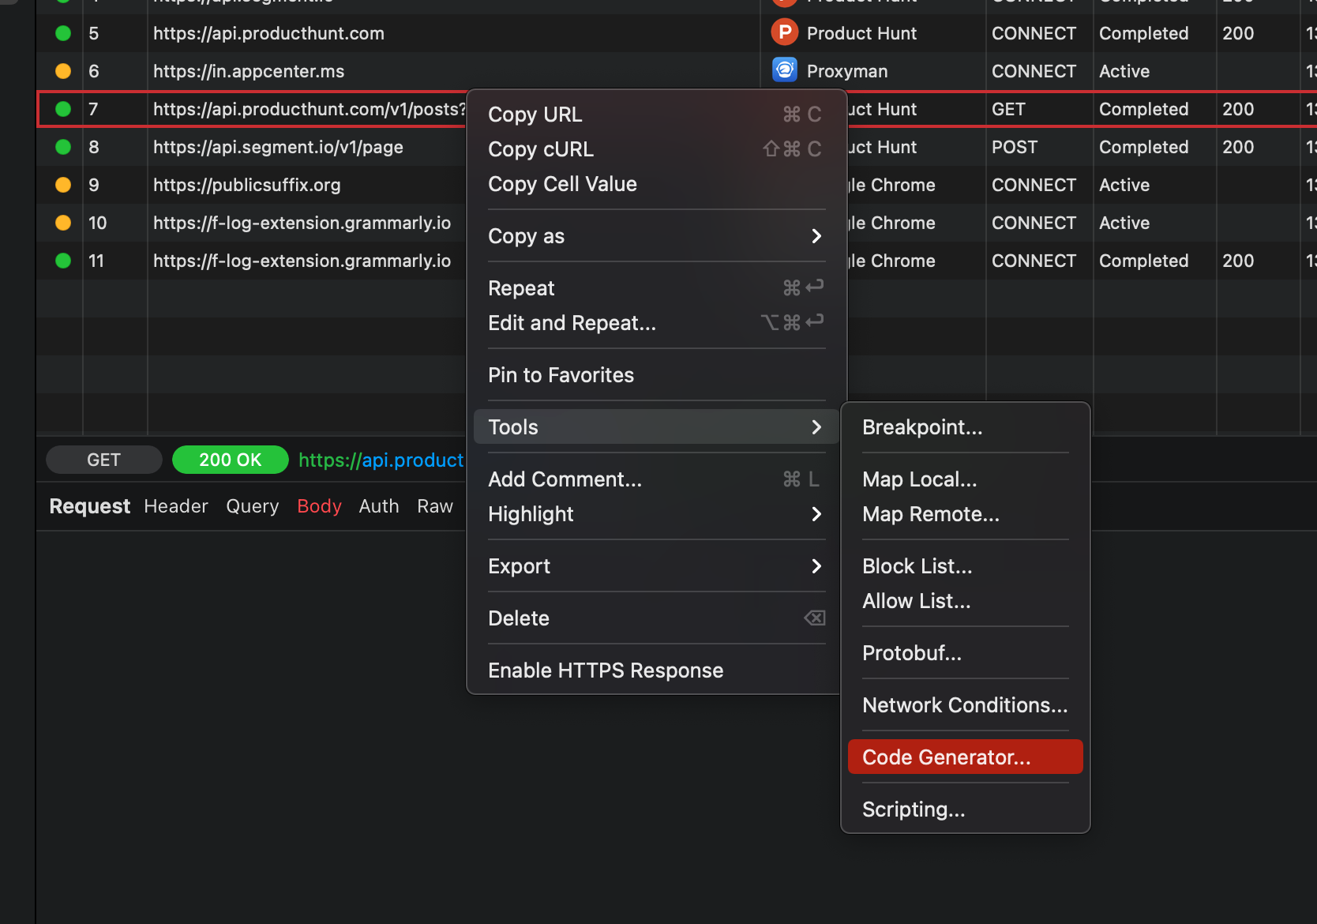The height and width of the screenshot is (924, 1317).
Task: Pin the selected request to Favorites
Action: (x=561, y=375)
